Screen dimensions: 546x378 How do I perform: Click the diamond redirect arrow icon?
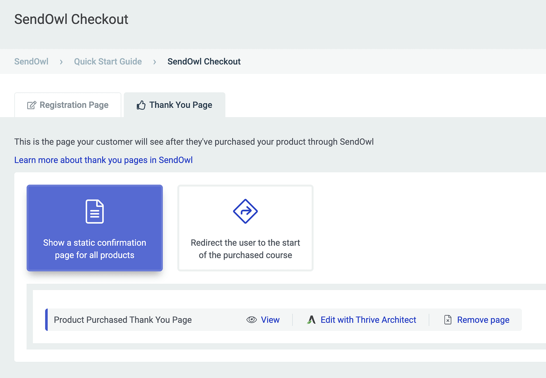tap(245, 211)
